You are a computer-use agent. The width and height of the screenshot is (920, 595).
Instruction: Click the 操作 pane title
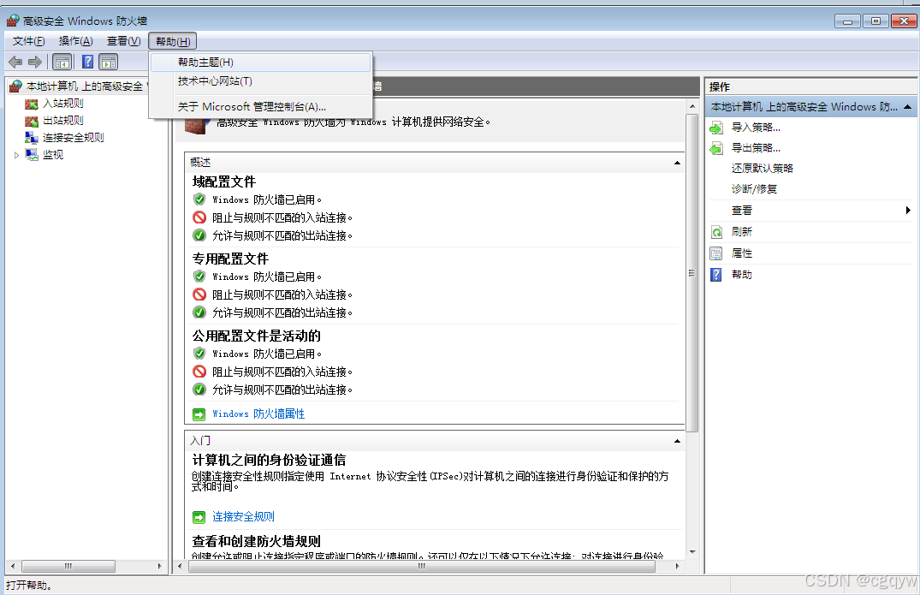(720, 86)
